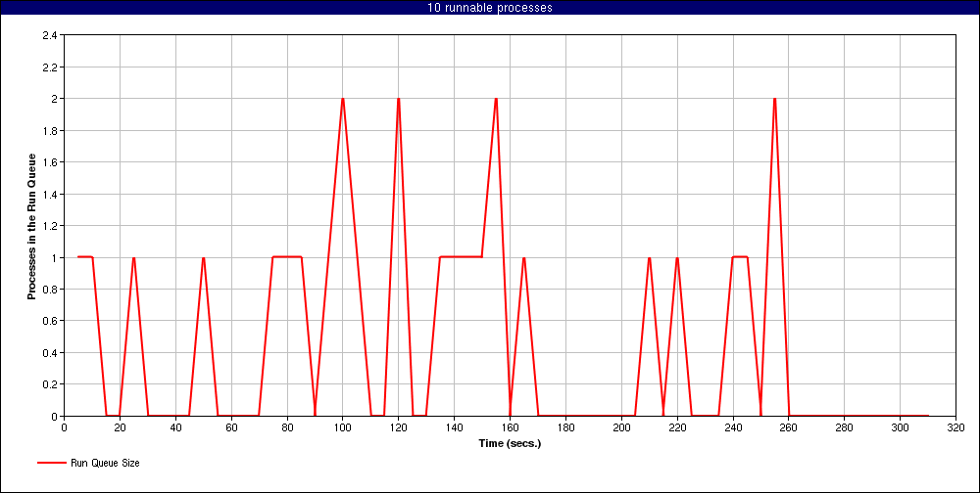Click the x-axis tick value 60
The height and width of the screenshot is (493, 980).
[231, 427]
